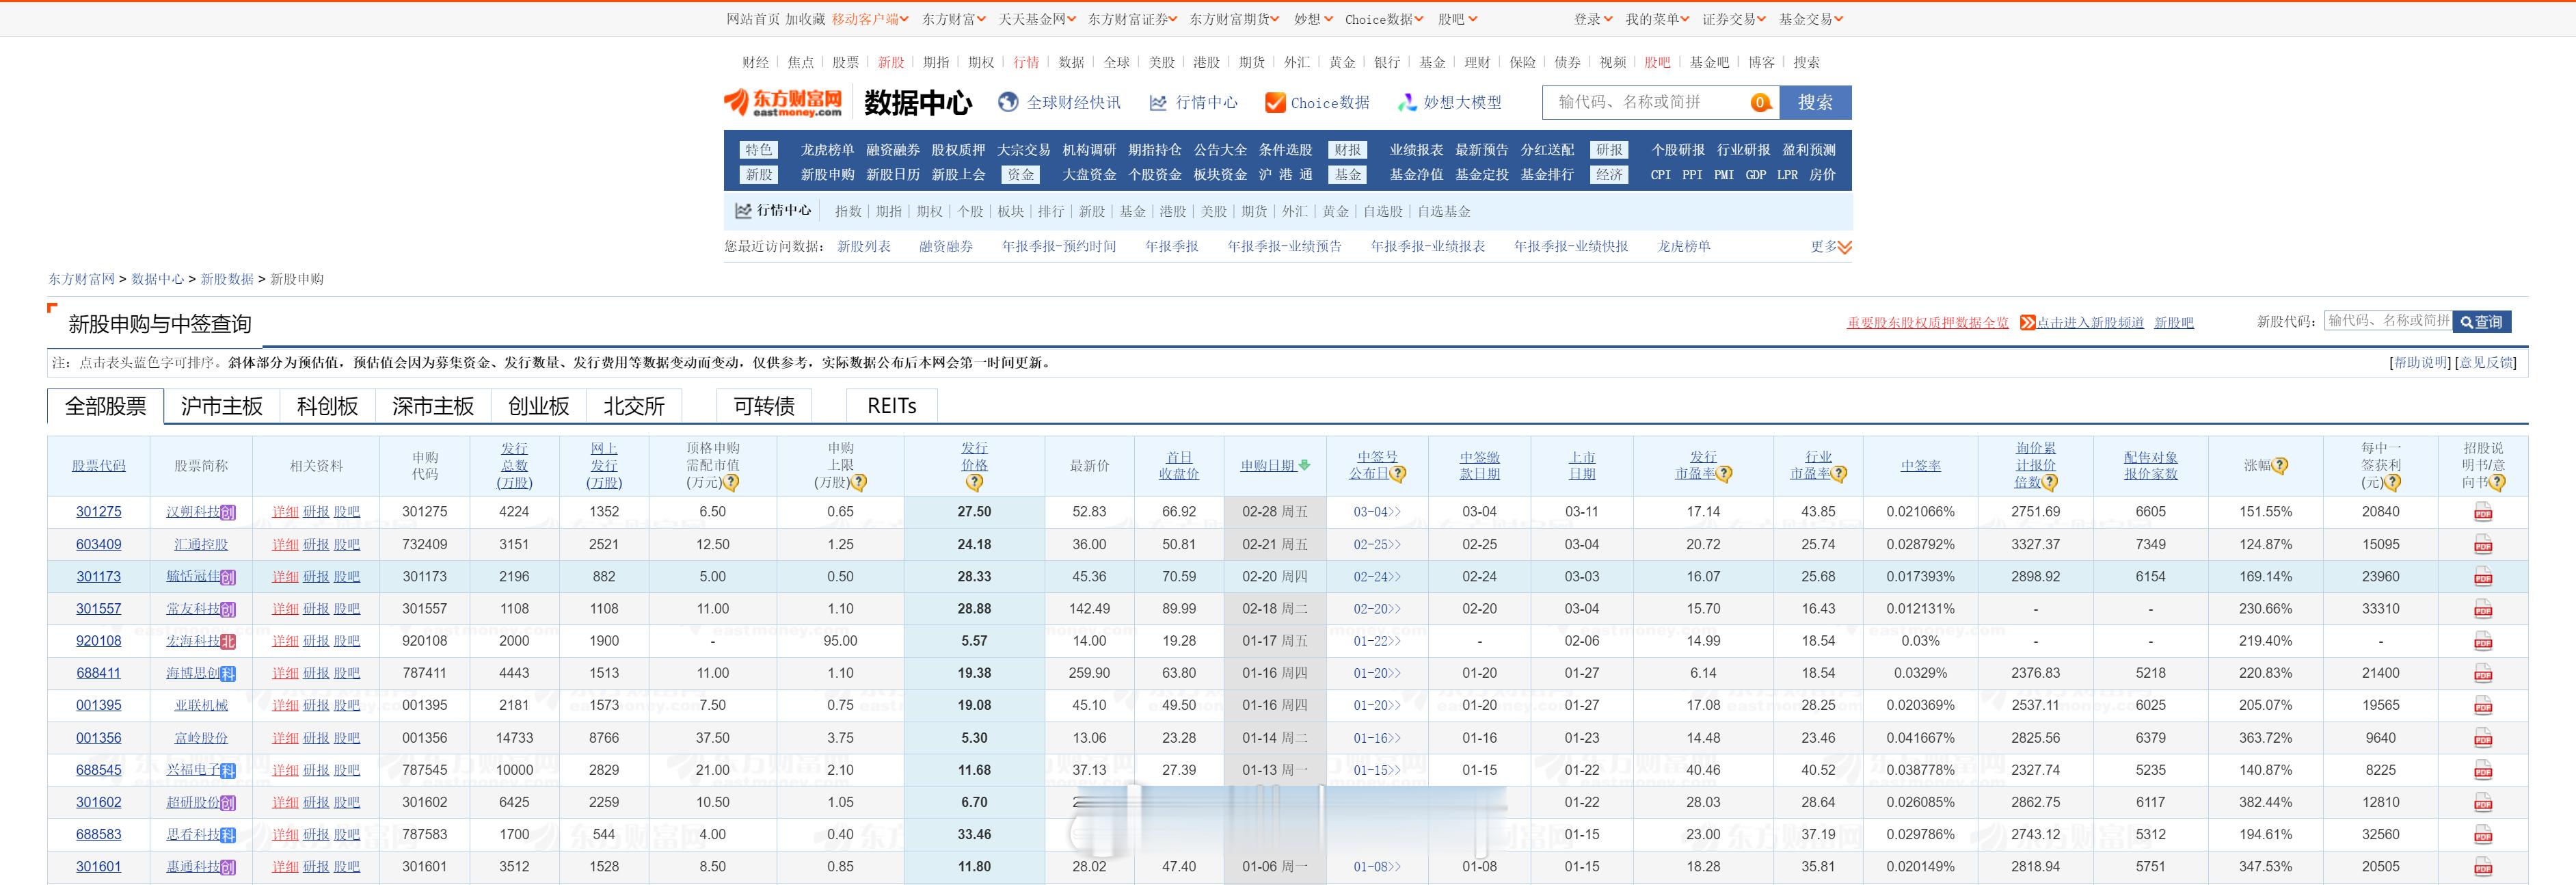The image size is (2576, 885).
Task: Click help icon beside 涨幅 header
Action: 2280,465
